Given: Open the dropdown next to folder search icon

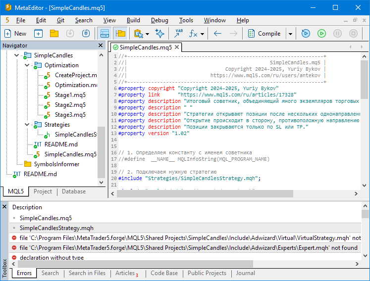Looking at the screenshot, I should click(148, 34).
